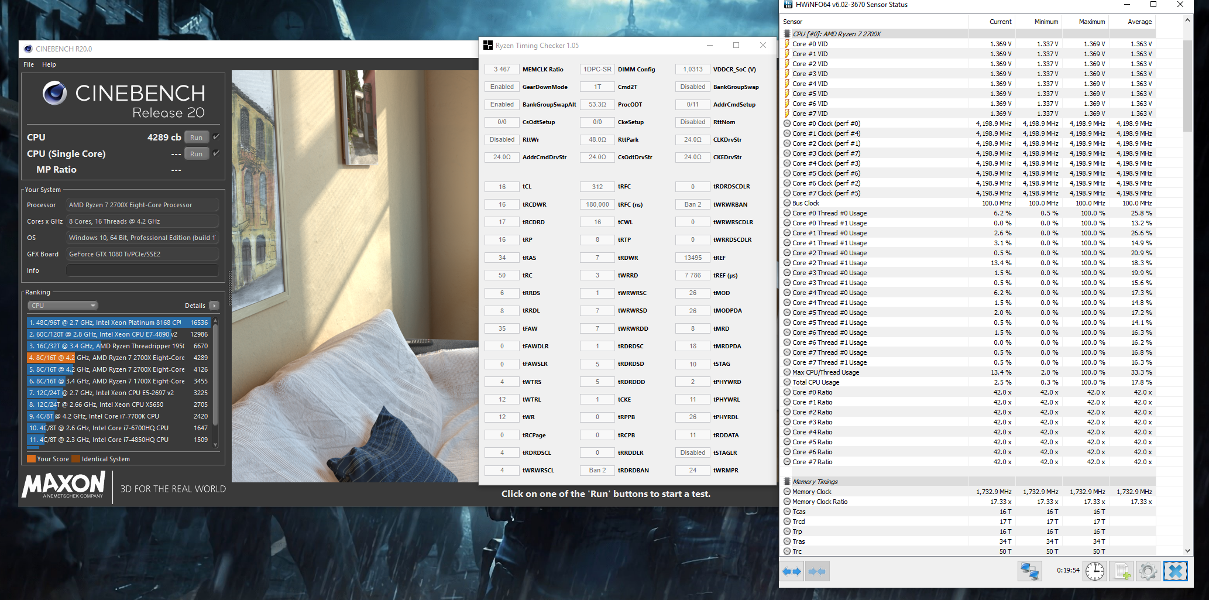Click the icon beside Bus Clock
This screenshot has height=600, width=1209.
[787, 203]
